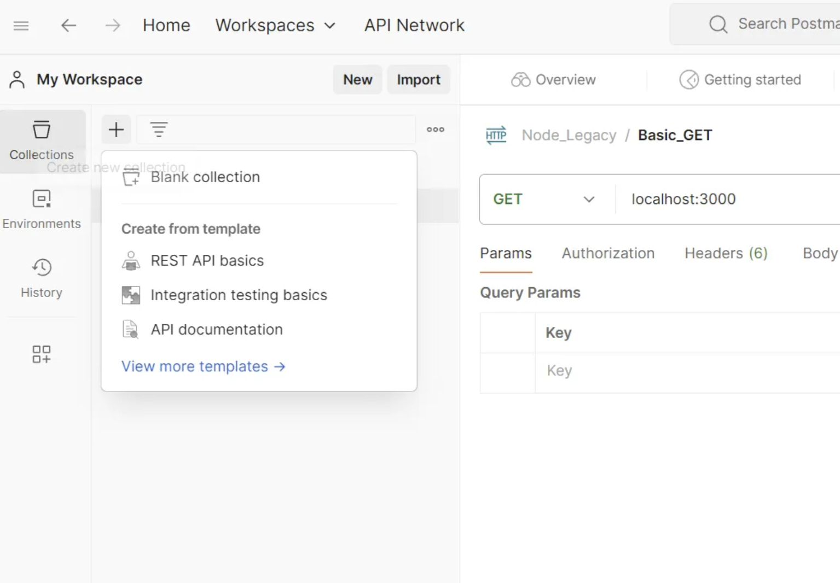Viewport: 840px width, 583px height.
Task: Click the filter collections icon
Action: [159, 130]
